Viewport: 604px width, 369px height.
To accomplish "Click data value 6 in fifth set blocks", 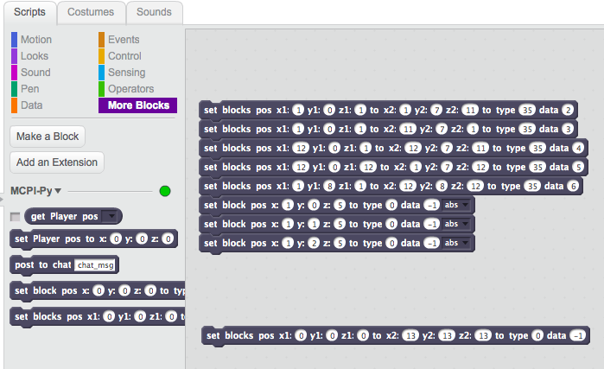I will point(573,187).
